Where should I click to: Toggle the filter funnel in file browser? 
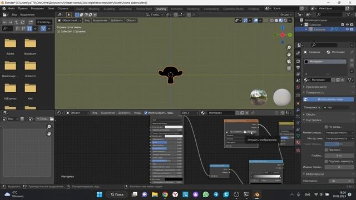[x=43, y=28]
